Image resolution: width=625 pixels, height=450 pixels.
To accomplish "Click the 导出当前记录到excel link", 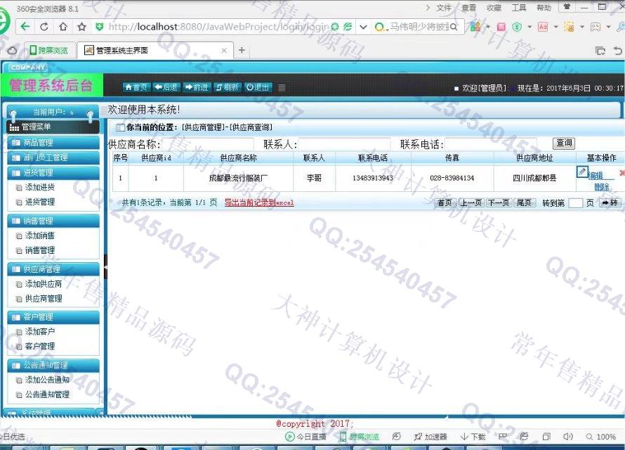I will point(259,202).
